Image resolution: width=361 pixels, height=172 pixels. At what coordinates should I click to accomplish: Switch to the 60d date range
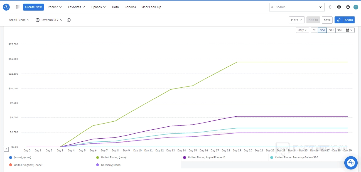click(331, 30)
